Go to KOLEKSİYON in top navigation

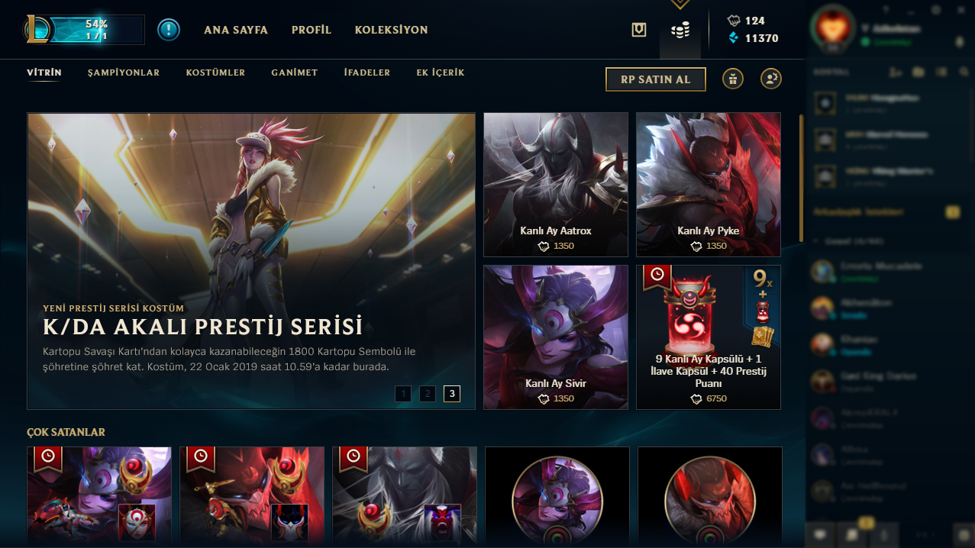pos(391,30)
